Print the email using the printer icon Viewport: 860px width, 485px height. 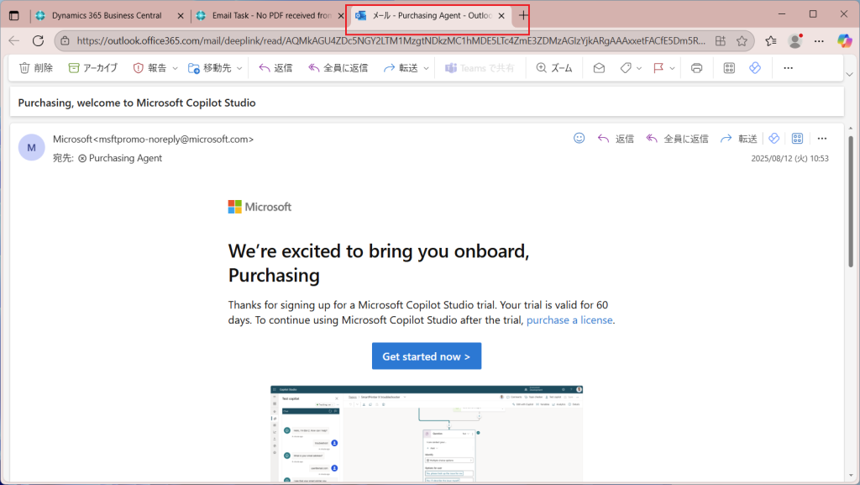[696, 68]
